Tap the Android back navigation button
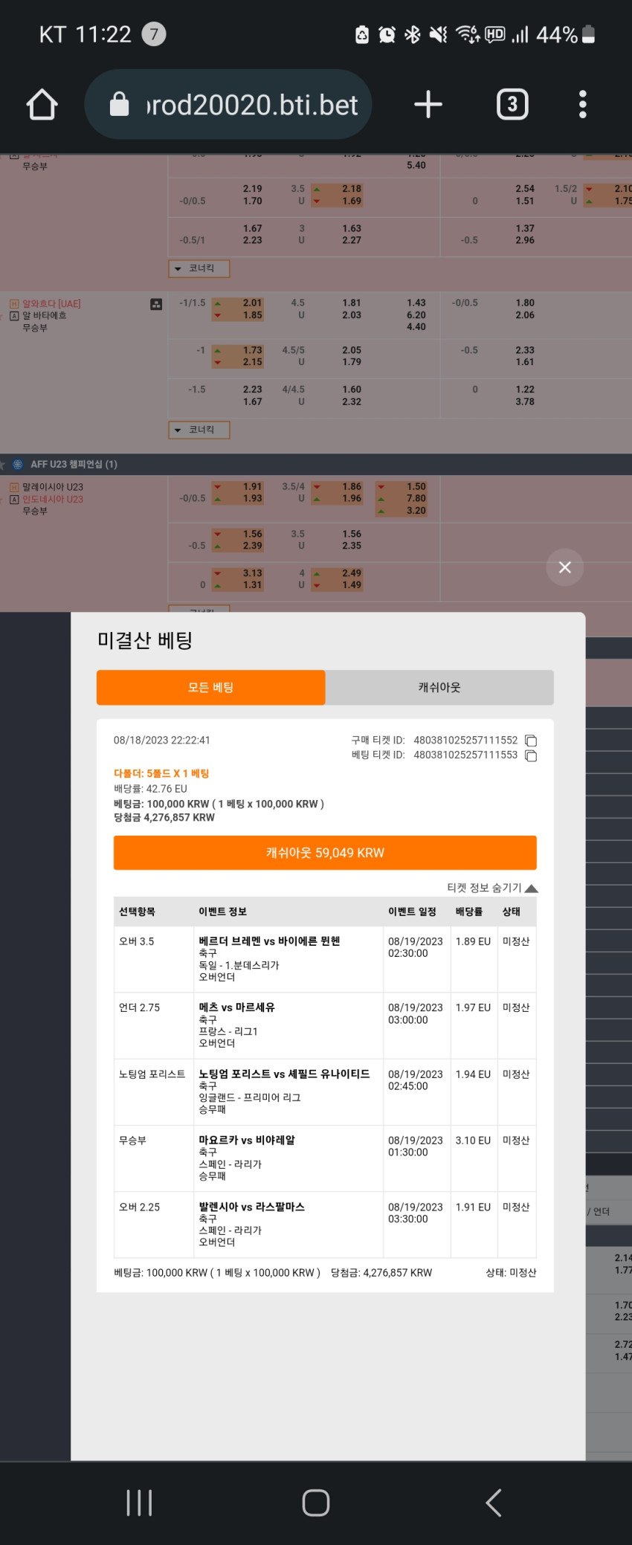This screenshot has width=632, height=1545. [x=493, y=1503]
